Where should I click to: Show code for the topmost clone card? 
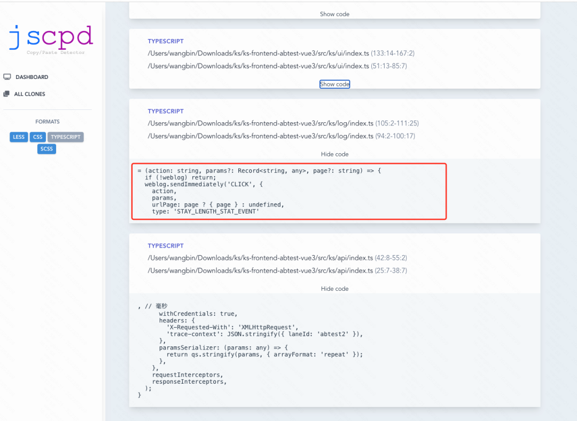point(334,14)
